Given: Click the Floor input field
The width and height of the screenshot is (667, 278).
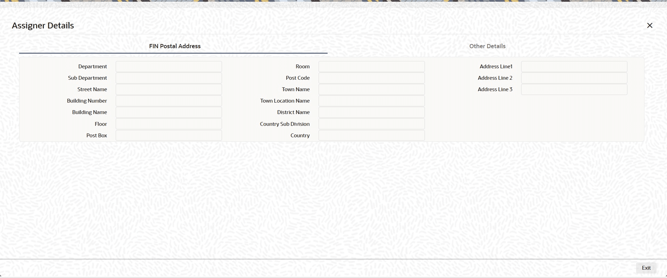Looking at the screenshot, I should pos(169,124).
